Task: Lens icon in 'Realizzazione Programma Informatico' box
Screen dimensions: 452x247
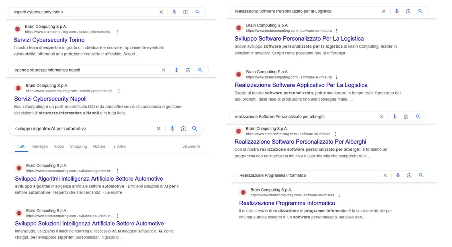Action: tap(409, 175)
